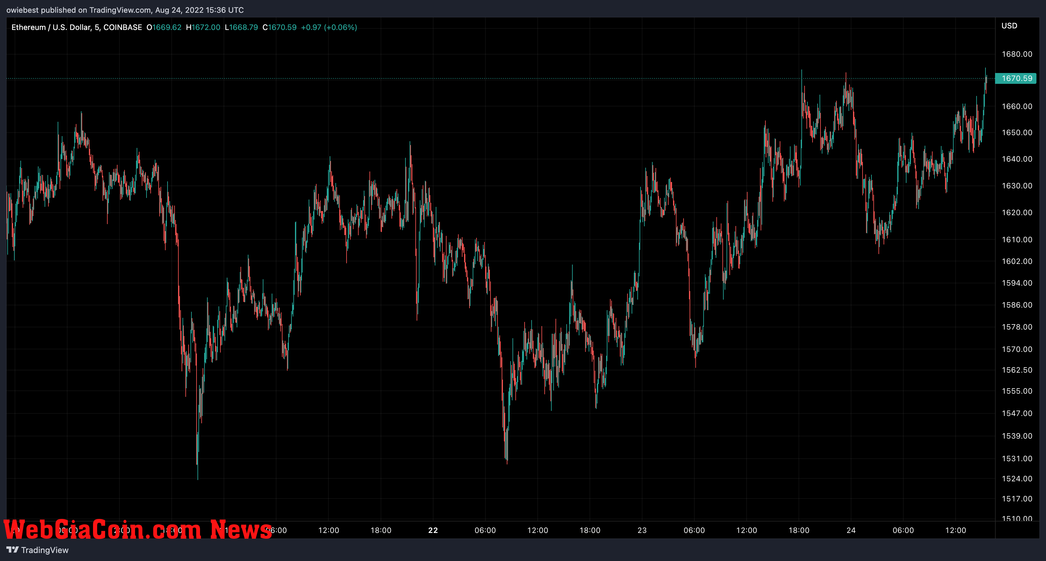Click the 1555.00 price axis label
This screenshot has width=1046, height=561.
click(1017, 391)
